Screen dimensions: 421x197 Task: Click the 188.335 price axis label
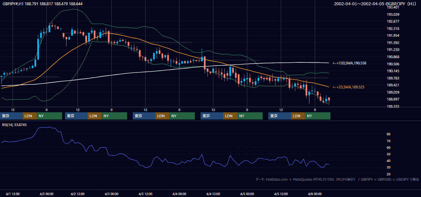393,106
